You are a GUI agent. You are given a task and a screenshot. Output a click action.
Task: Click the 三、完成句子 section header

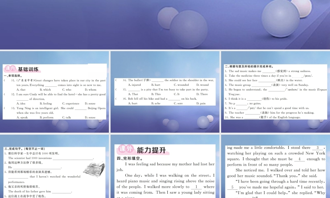point(25,149)
